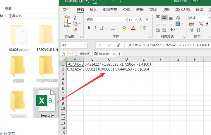Select the bear.csv file in Explorer
Screen dimensions: 211x135
pyautogui.click(x=47, y=103)
